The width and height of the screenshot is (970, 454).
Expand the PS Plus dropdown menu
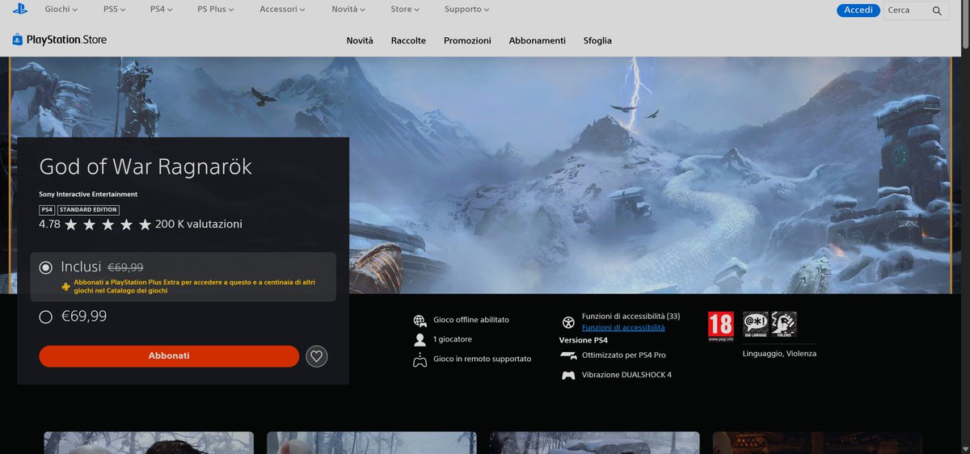(x=215, y=10)
